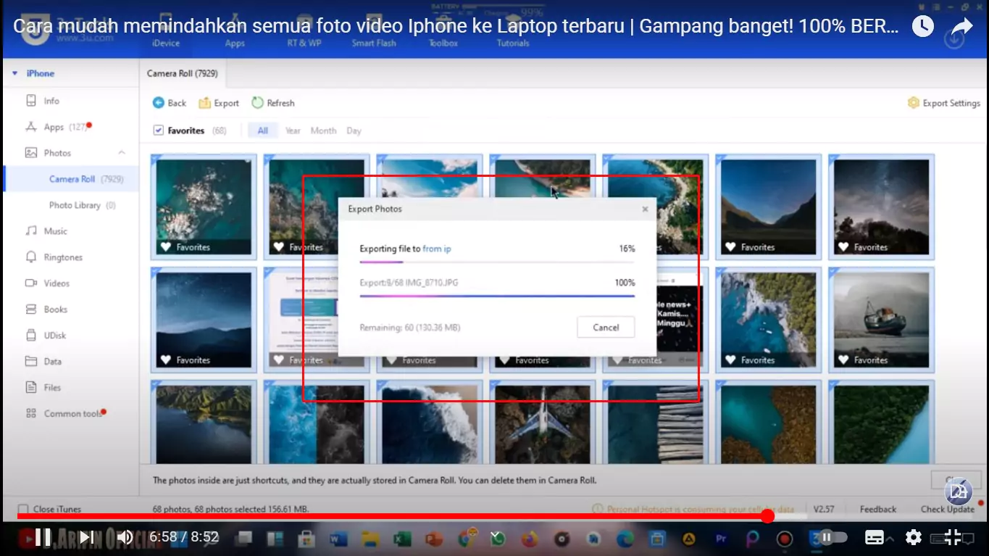Collapse the Photos section chevron
Image resolution: width=989 pixels, height=556 pixels.
[122, 153]
